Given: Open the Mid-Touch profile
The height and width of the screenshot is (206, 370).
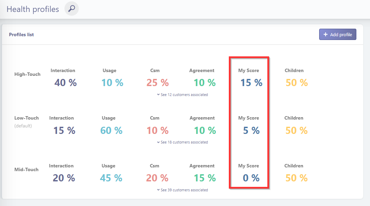Looking at the screenshot, I should click(x=27, y=169).
